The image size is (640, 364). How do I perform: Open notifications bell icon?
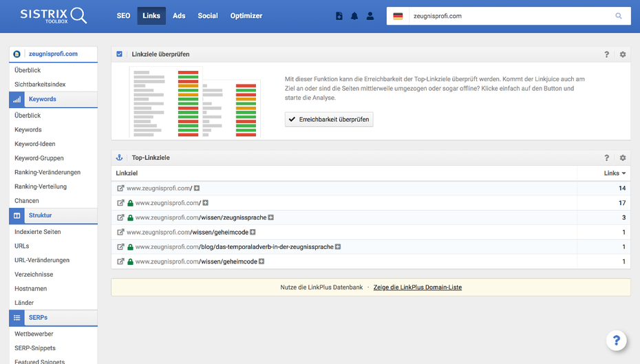(x=354, y=16)
